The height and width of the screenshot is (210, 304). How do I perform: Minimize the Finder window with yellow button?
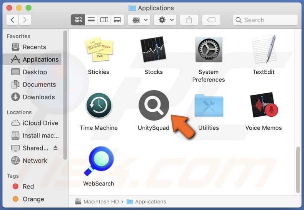pyautogui.click(x=19, y=8)
